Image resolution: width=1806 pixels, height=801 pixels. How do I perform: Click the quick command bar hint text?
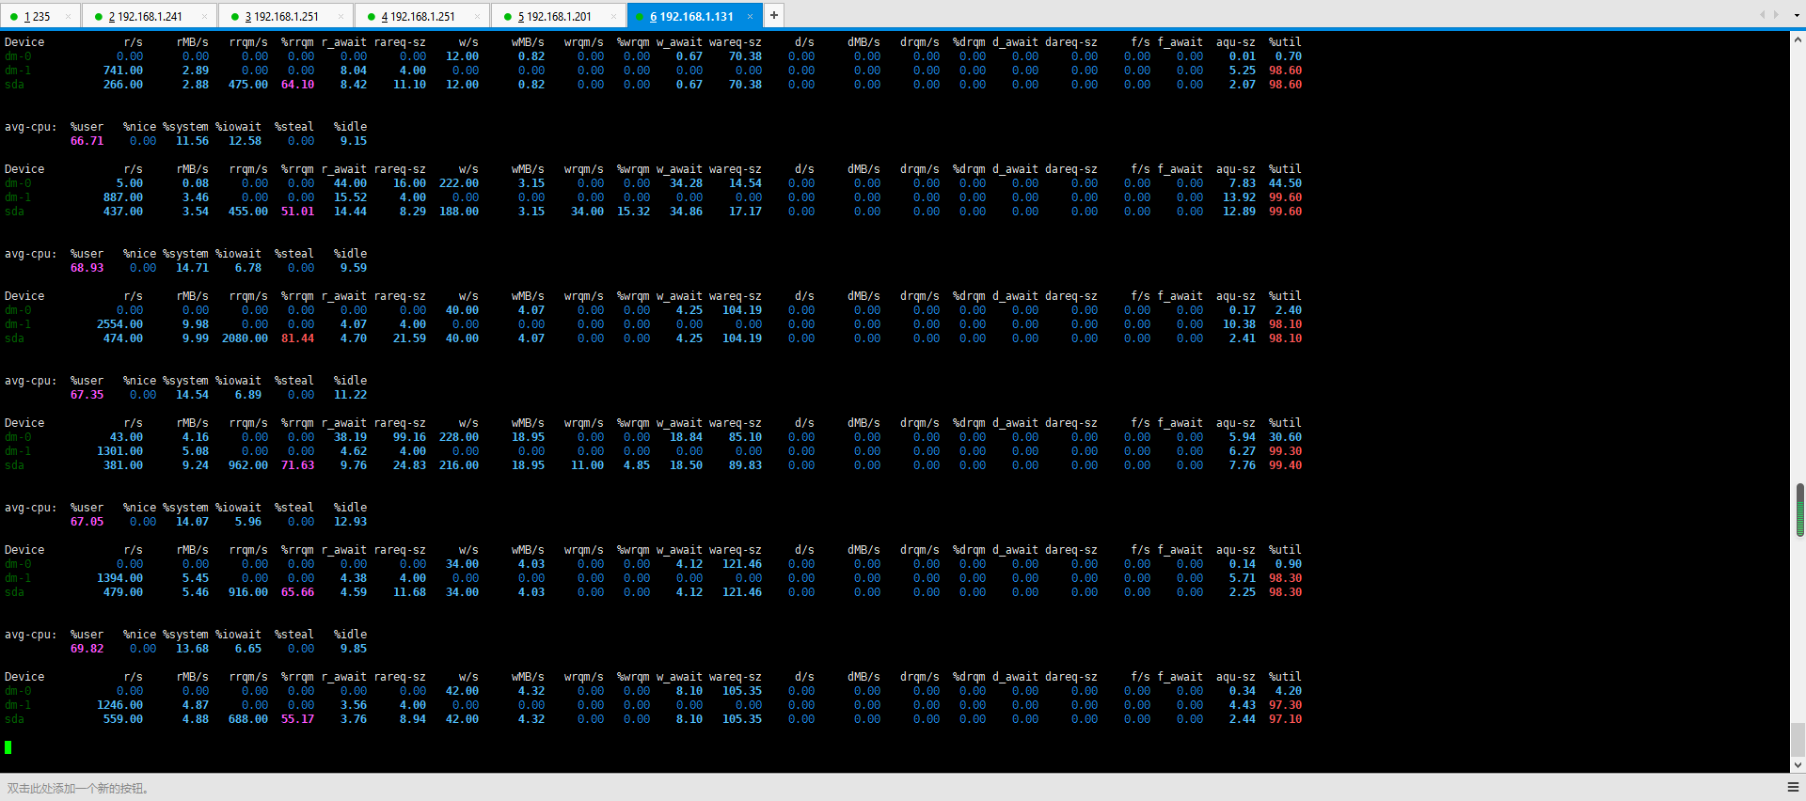coord(78,788)
